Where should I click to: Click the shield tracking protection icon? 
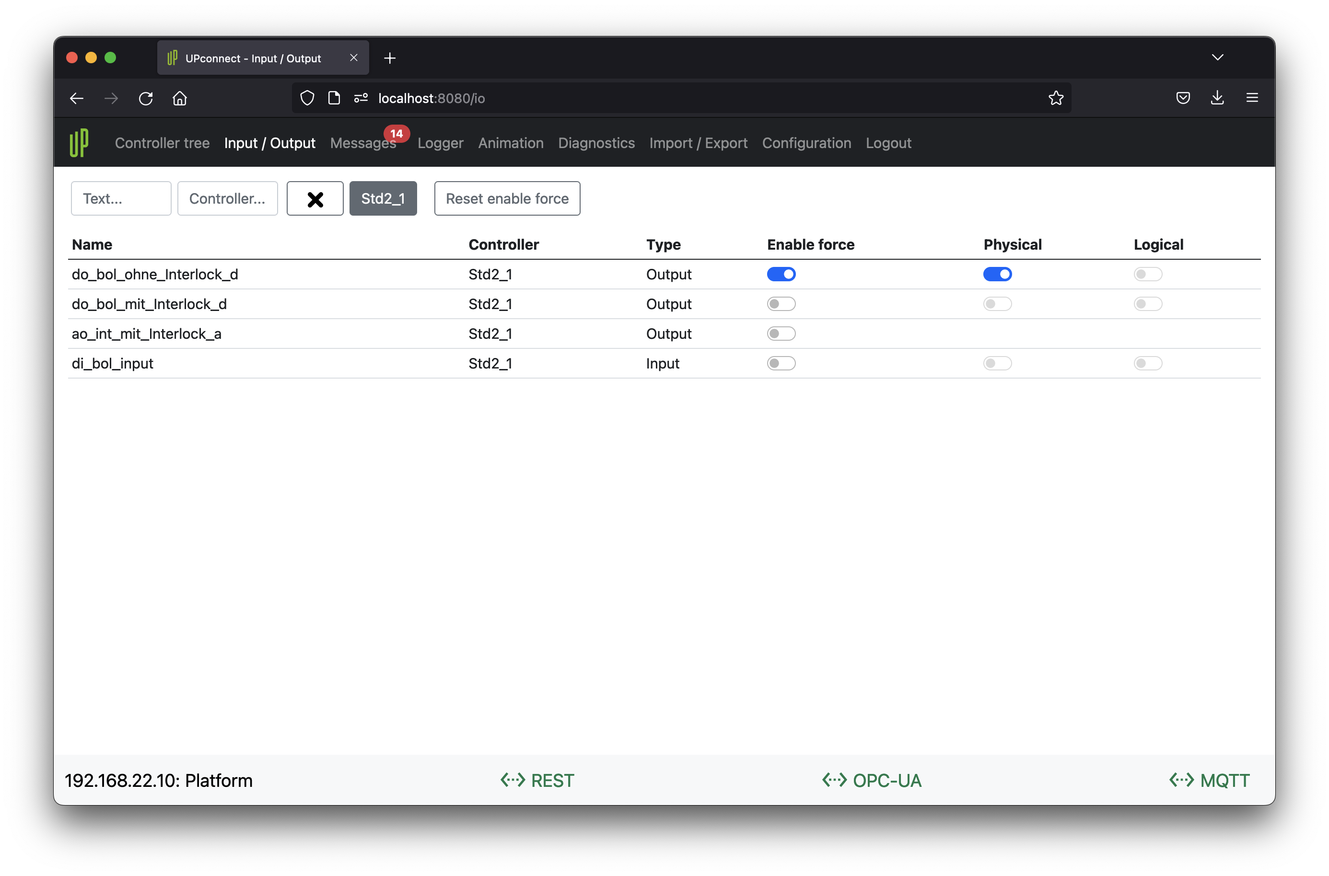coord(307,98)
